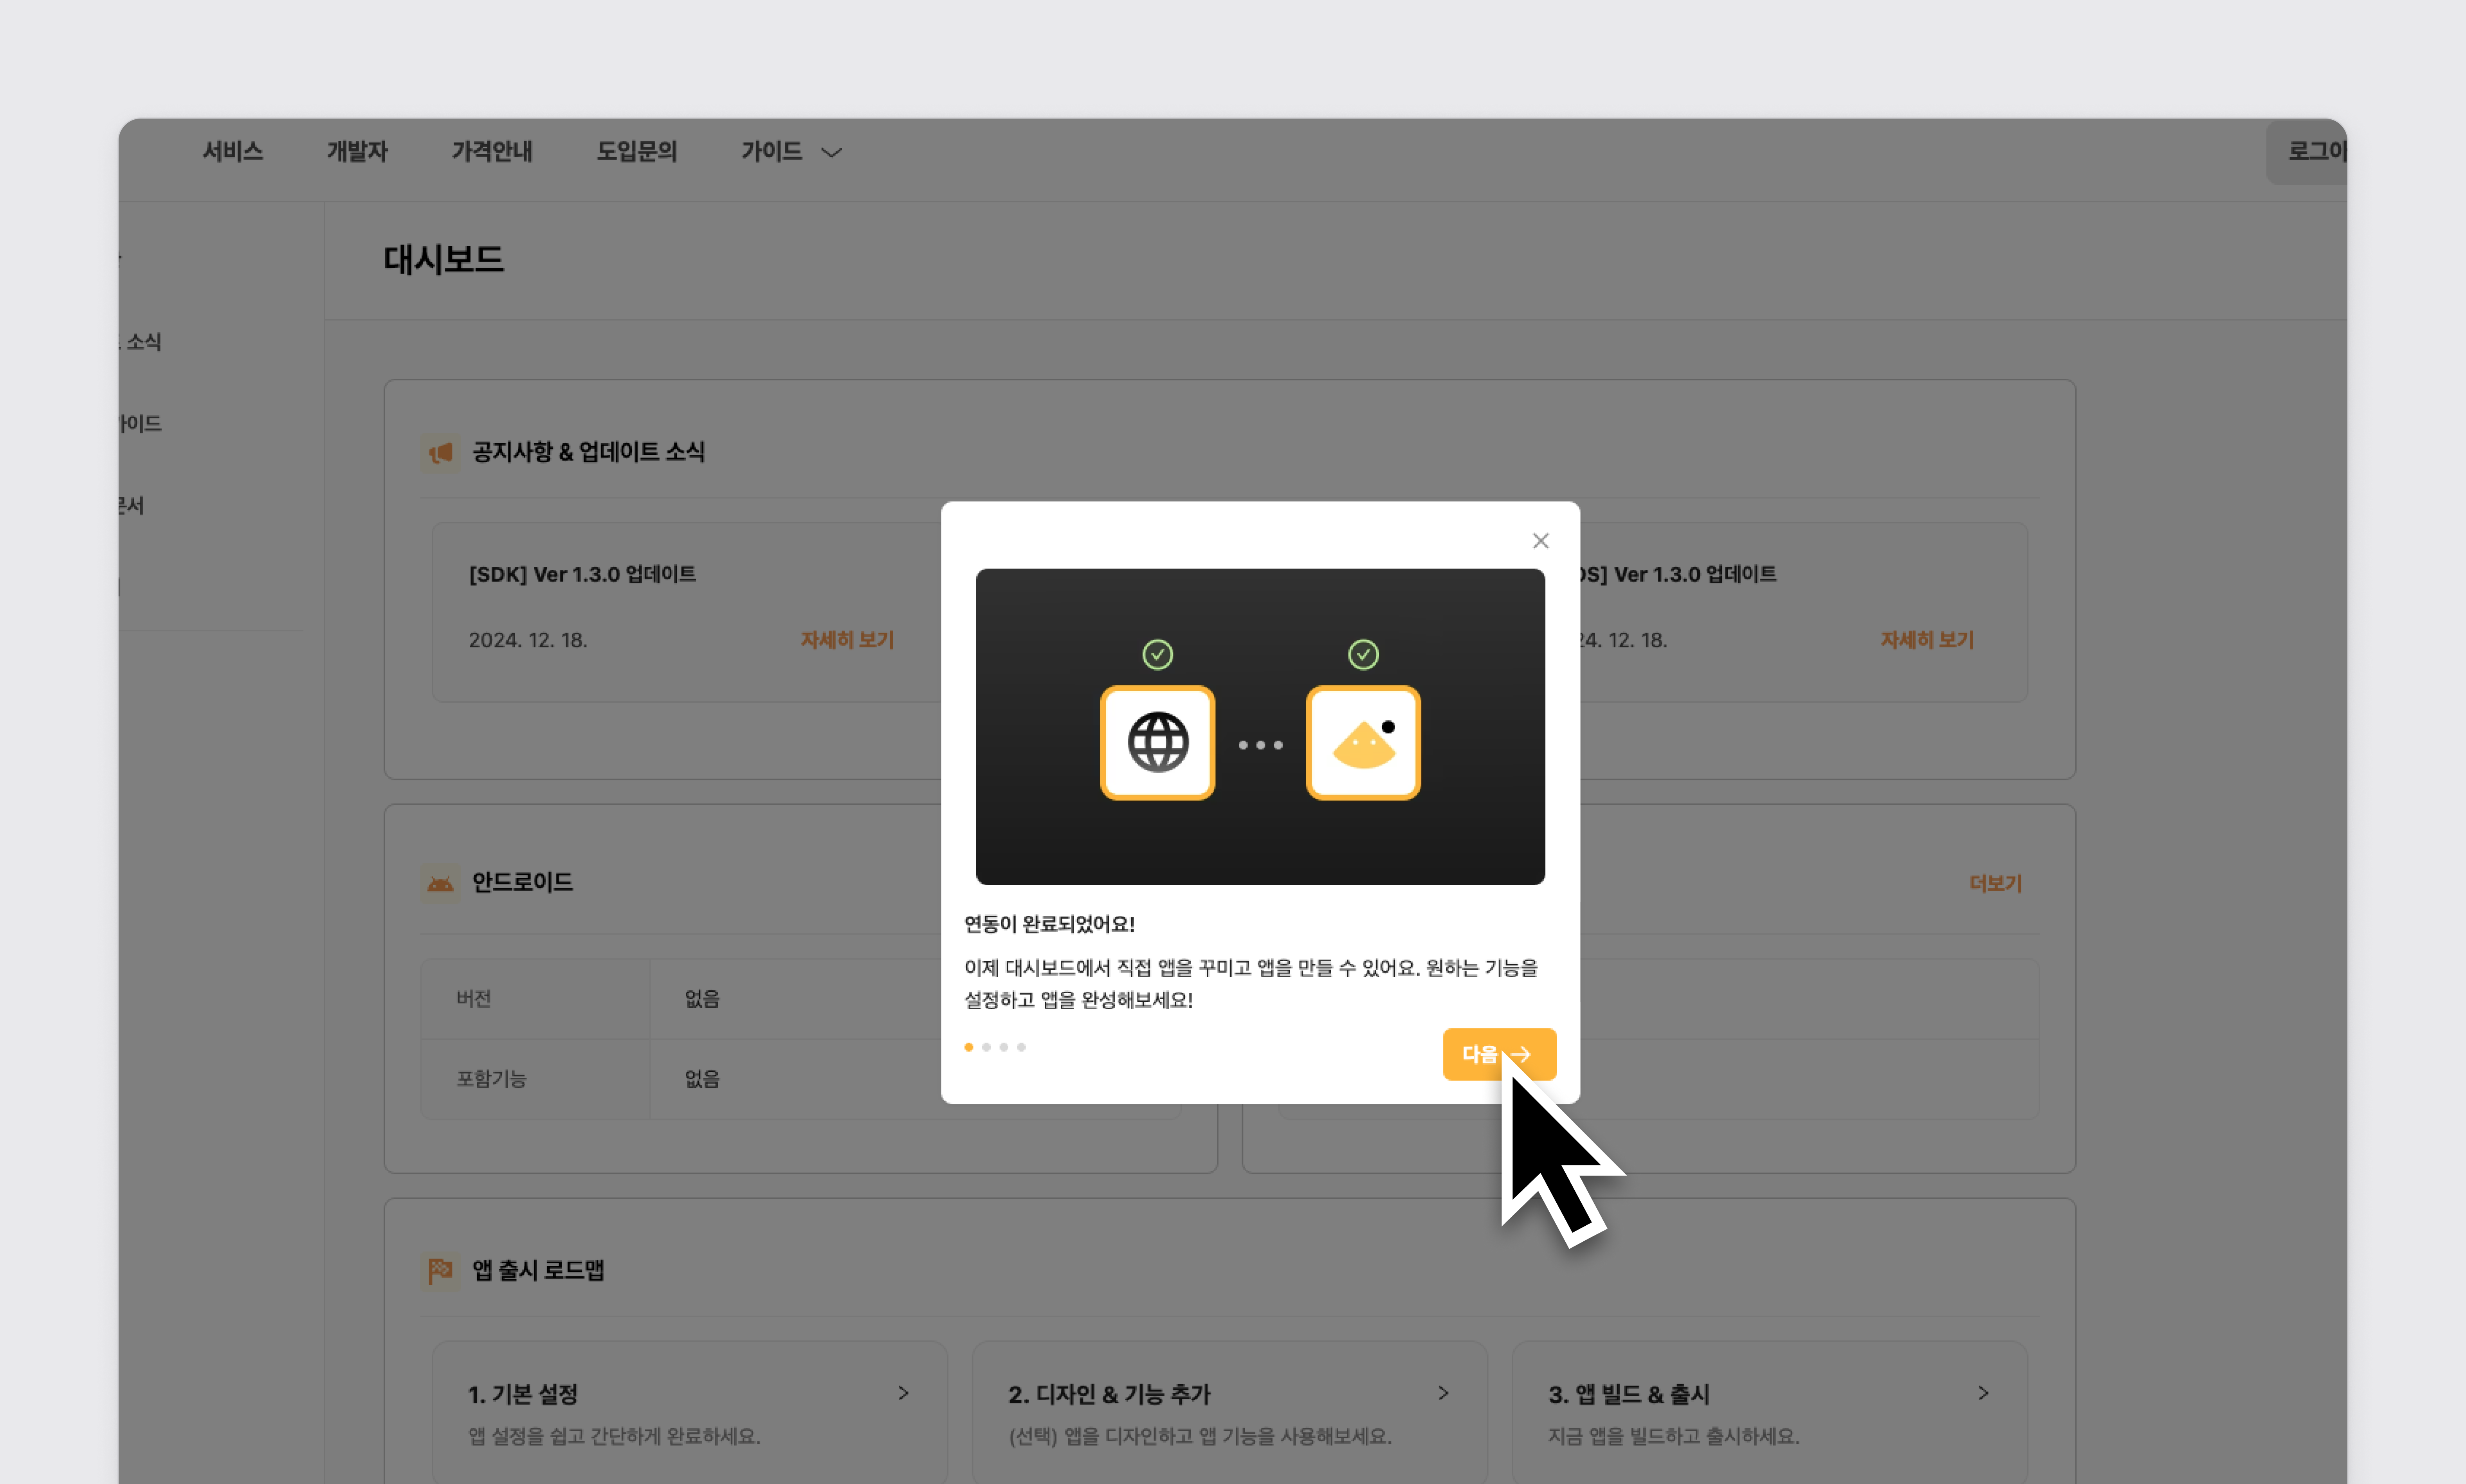Viewport: 2466px width, 1484px height.
Task: Click the 로그아웃 button in the header
Action: pyautogui.click(x=2307, y=151)
